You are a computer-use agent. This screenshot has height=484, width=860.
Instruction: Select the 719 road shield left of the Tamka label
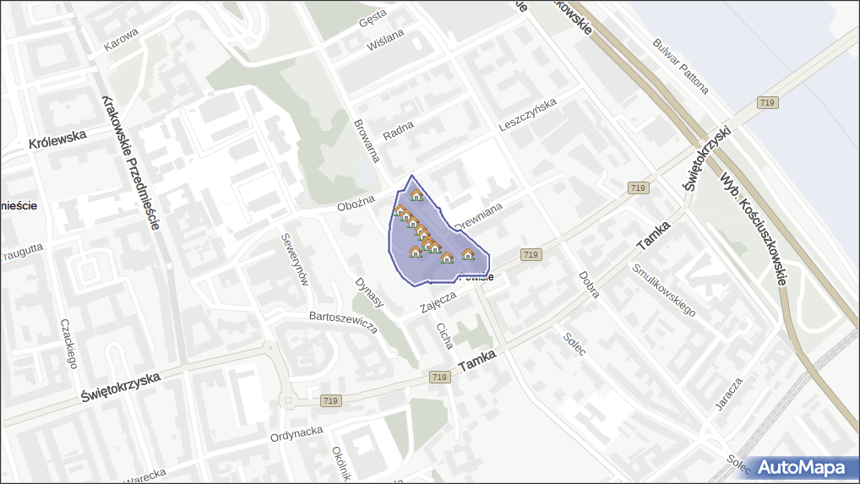pyautogui.click(x=438, y=377)
